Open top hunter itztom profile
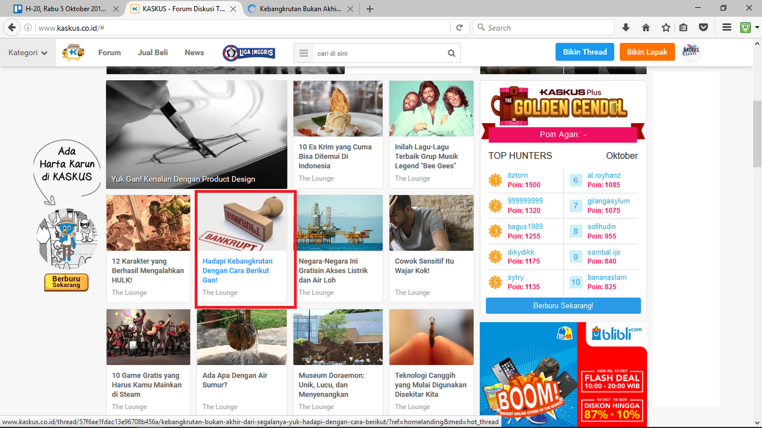The height and width of the screenshot is (428, 762). coord(517,175)
